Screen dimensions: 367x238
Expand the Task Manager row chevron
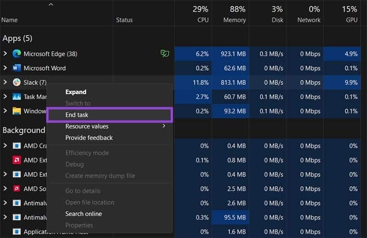5,96
